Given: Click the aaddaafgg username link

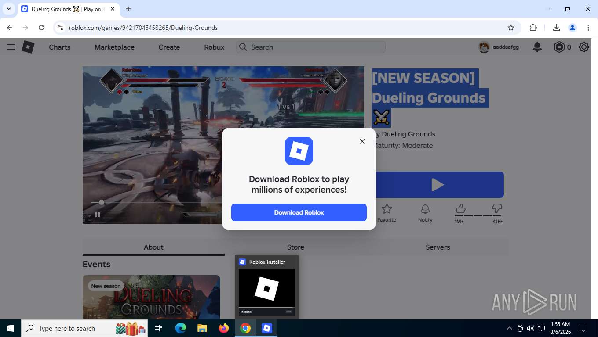Looking at the screenshot, I should [x=506, y=47].
